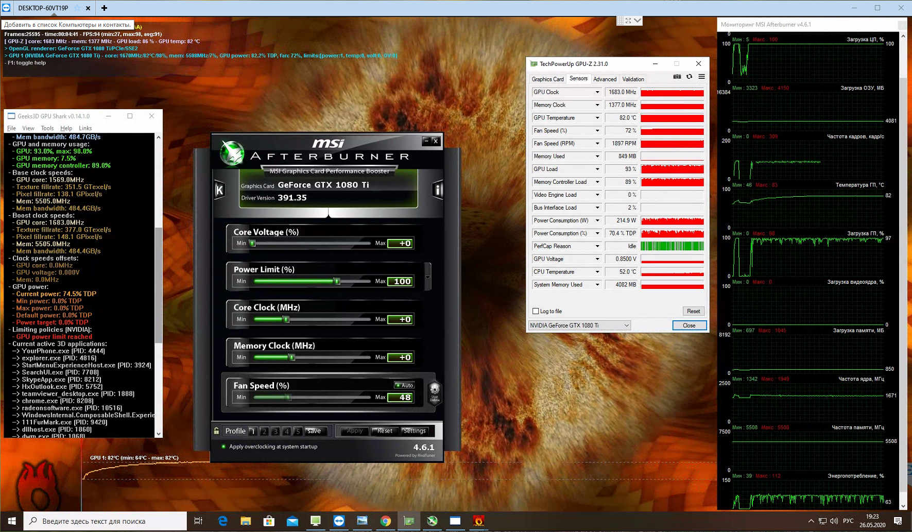The width and height of the screenshot is (912, 532).
Task: Click Apply in MSI Afterburner
Action: pyautogui.click(x=354, y=431)
